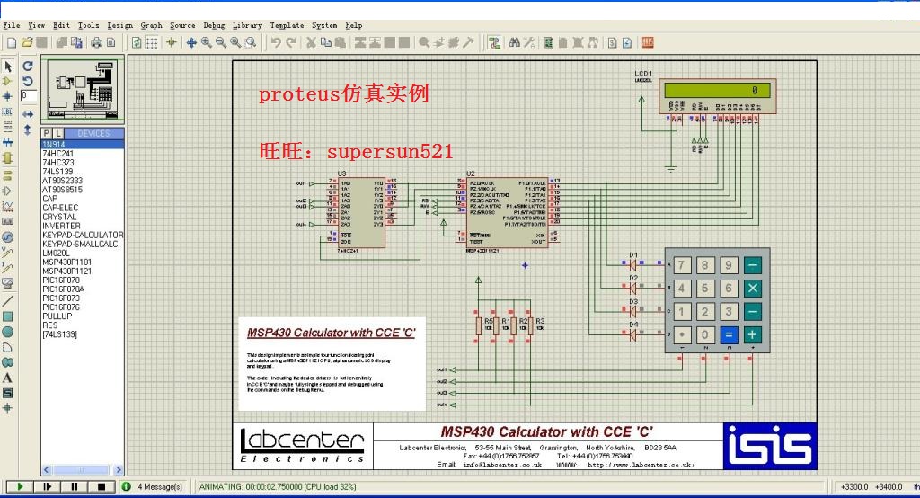Click the X-Mirror horizontal flip icon
This screenshot has height=498, width=920.
click(28, 114)
